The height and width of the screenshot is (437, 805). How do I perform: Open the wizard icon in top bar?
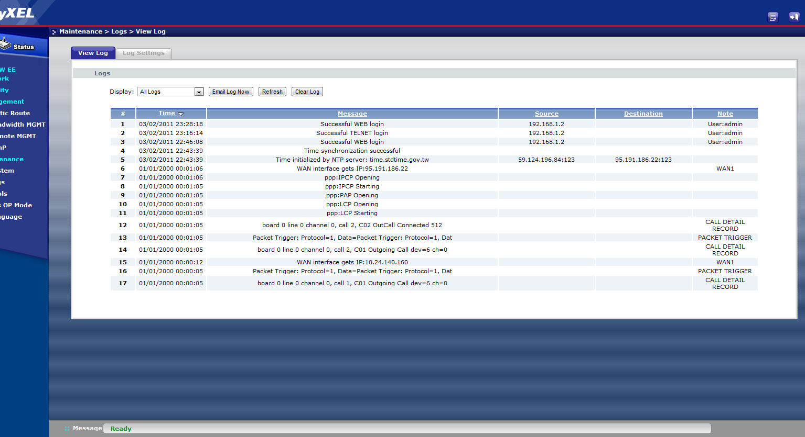(772, 17)
